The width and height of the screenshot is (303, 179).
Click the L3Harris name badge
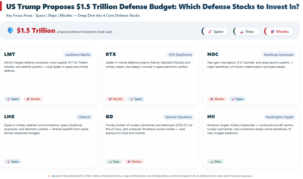click(84, 117)
